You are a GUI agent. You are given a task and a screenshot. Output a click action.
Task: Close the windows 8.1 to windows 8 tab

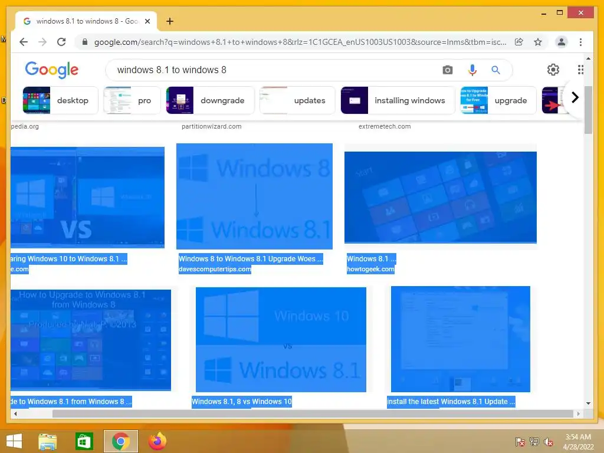(147, 21)
